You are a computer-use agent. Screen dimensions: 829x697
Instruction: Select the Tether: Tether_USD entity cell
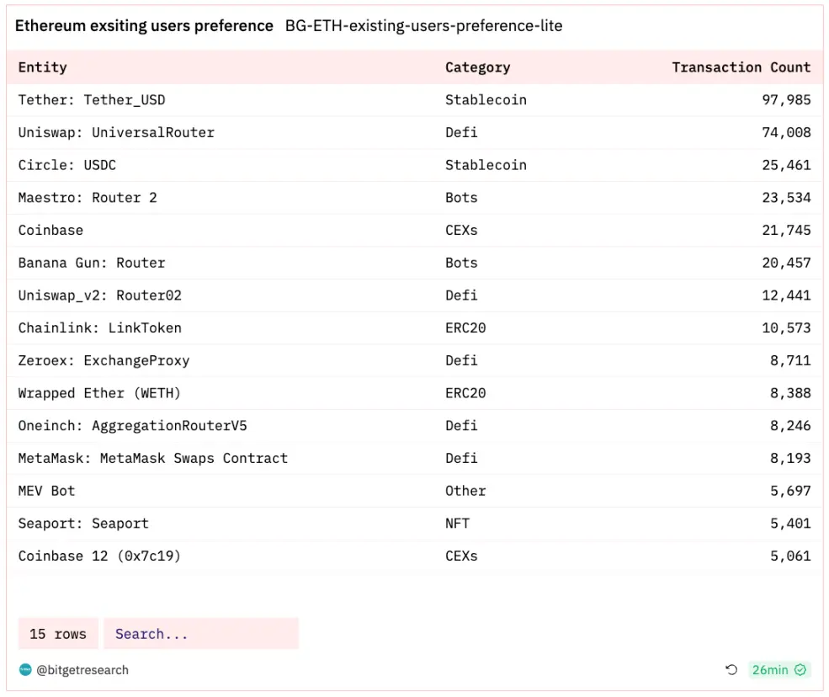point(92,100)
